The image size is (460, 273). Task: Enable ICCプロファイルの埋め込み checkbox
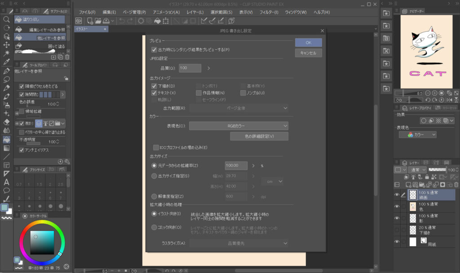click(156, 147)
